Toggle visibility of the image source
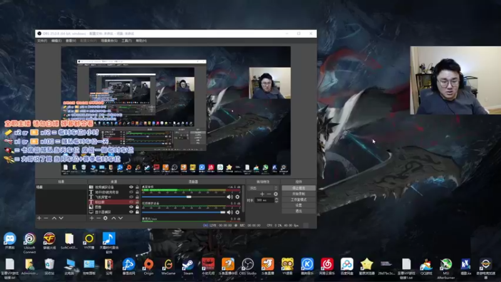This screenshot has width=501, height=282. [x=131, y=207]
